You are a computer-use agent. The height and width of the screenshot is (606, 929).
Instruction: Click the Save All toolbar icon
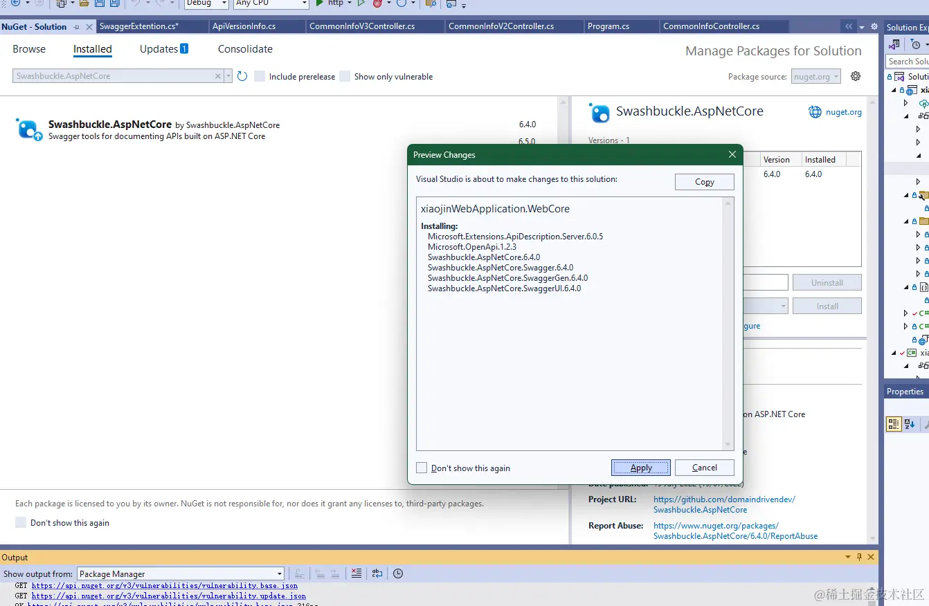[x=114, y=3]
